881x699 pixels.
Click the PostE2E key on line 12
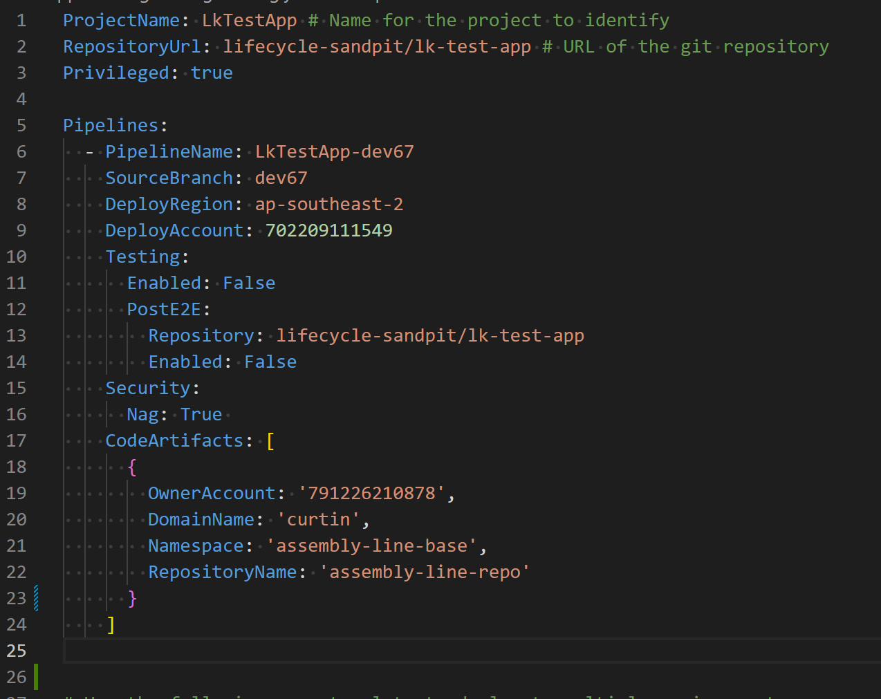[164, 309]
